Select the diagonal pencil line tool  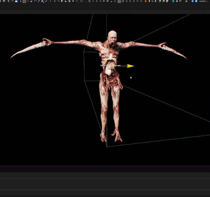click(x=39, y=1)
